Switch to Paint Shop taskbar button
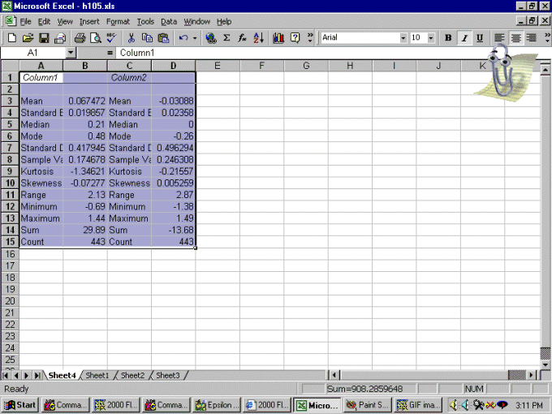 [367, 404]
